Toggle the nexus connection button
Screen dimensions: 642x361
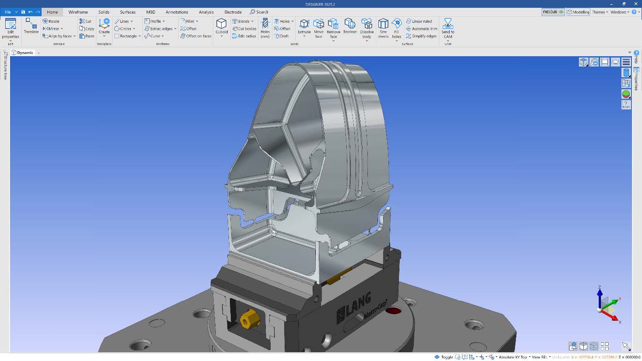click(x=553, y=12)
